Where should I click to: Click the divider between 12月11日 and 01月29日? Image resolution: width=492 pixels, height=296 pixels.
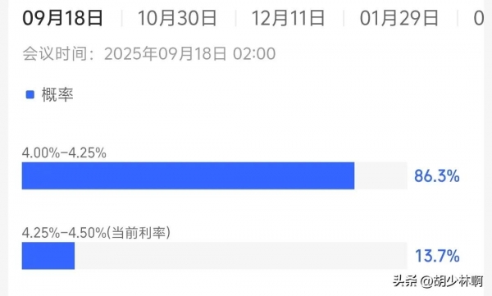(x=344, y=18)
